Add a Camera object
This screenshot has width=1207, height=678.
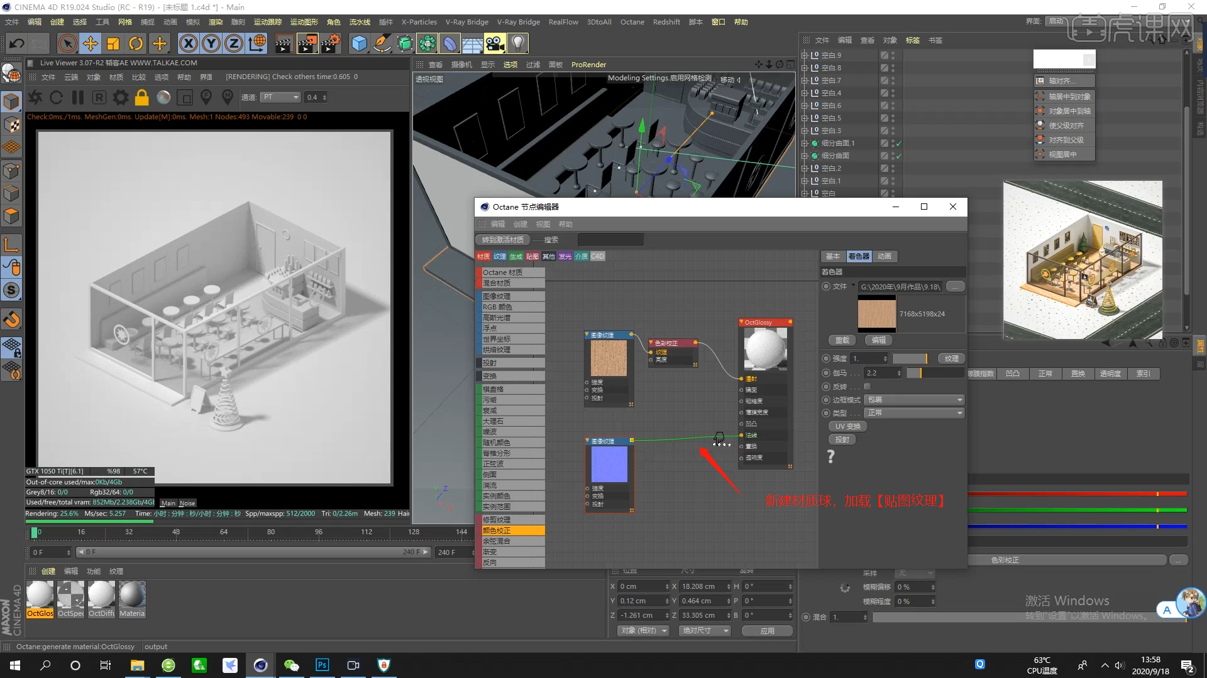(495, 43)
